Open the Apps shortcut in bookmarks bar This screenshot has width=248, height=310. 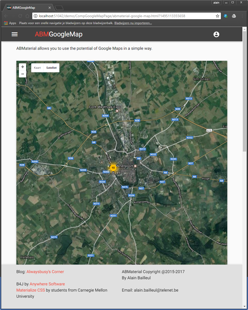pyautogui.click(x=10, y=23)
